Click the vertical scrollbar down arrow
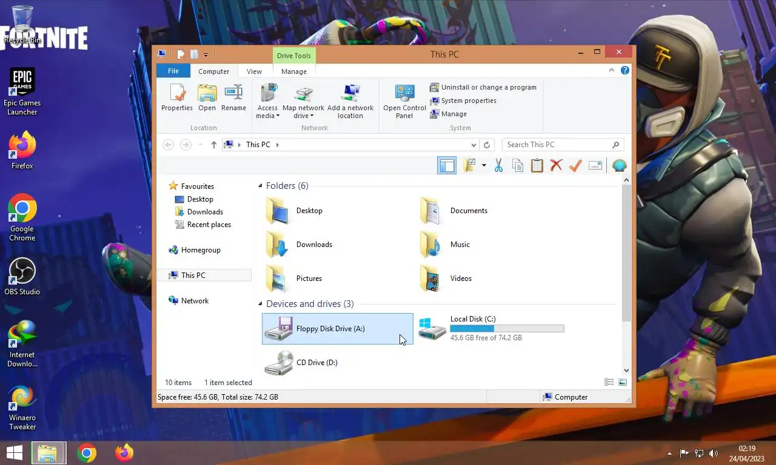Image resolution: width=776 pixels, height=465 pixels. pyautogui.click(x=626, y=371)
